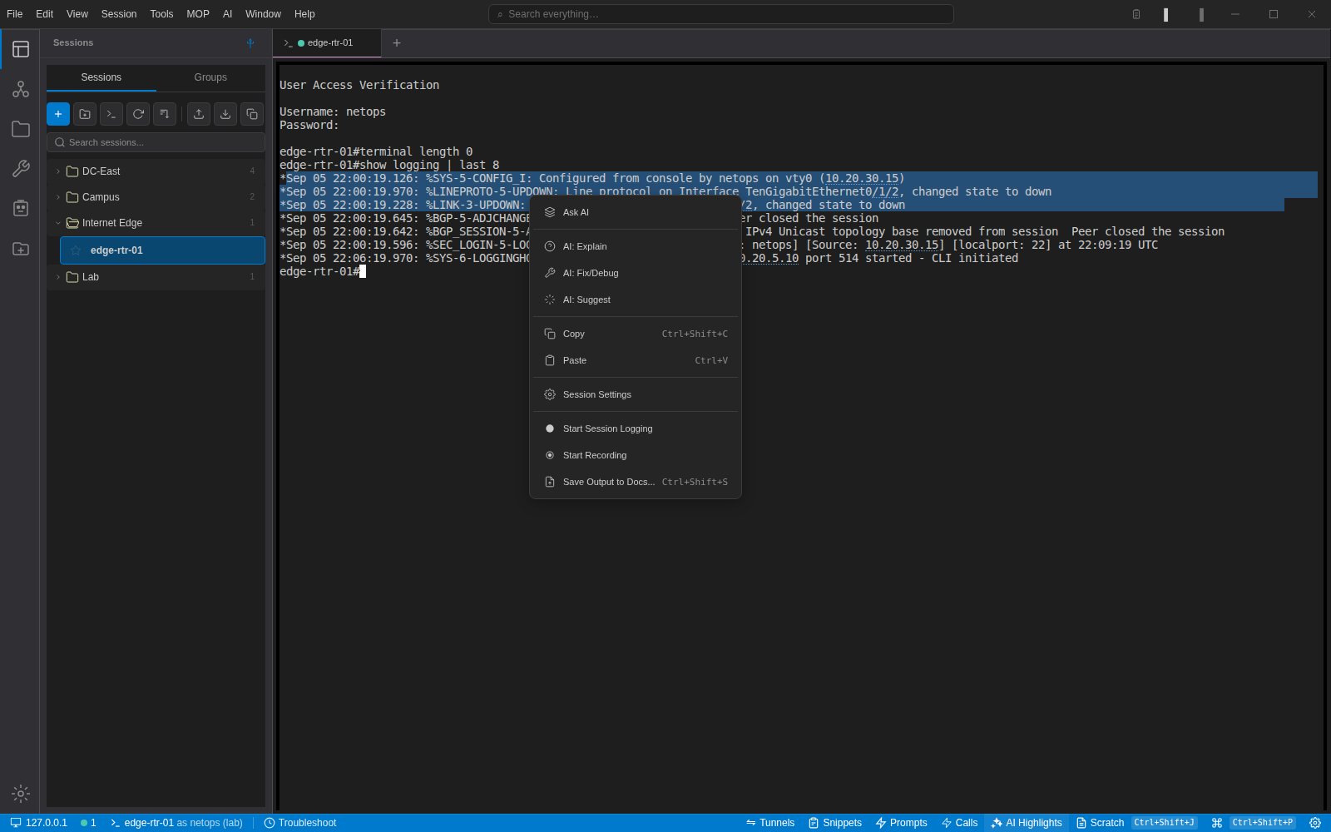The image size is (1331, 832).
Task: Click the pin icon in Sessions header
Action: coord(250,42)
